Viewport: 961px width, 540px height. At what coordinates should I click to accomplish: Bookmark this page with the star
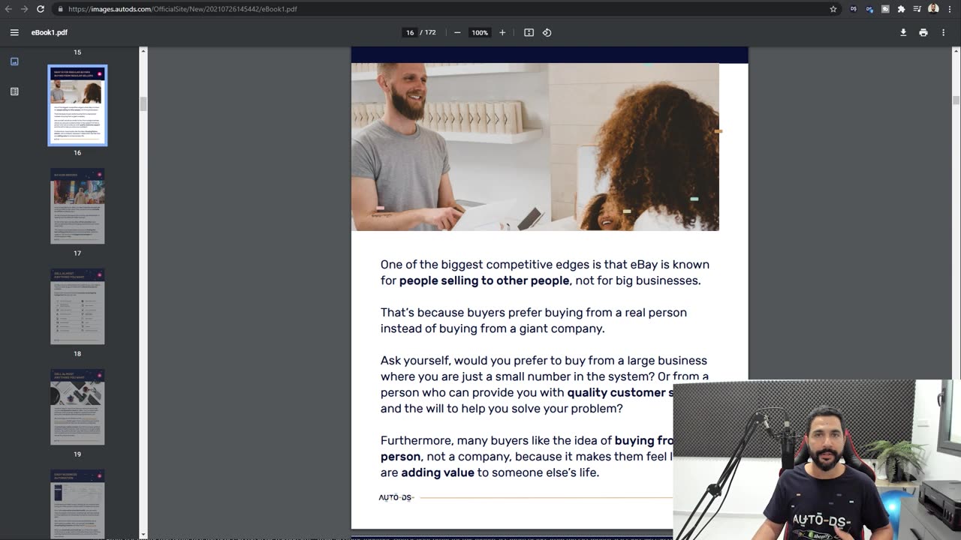click(833, 9)
